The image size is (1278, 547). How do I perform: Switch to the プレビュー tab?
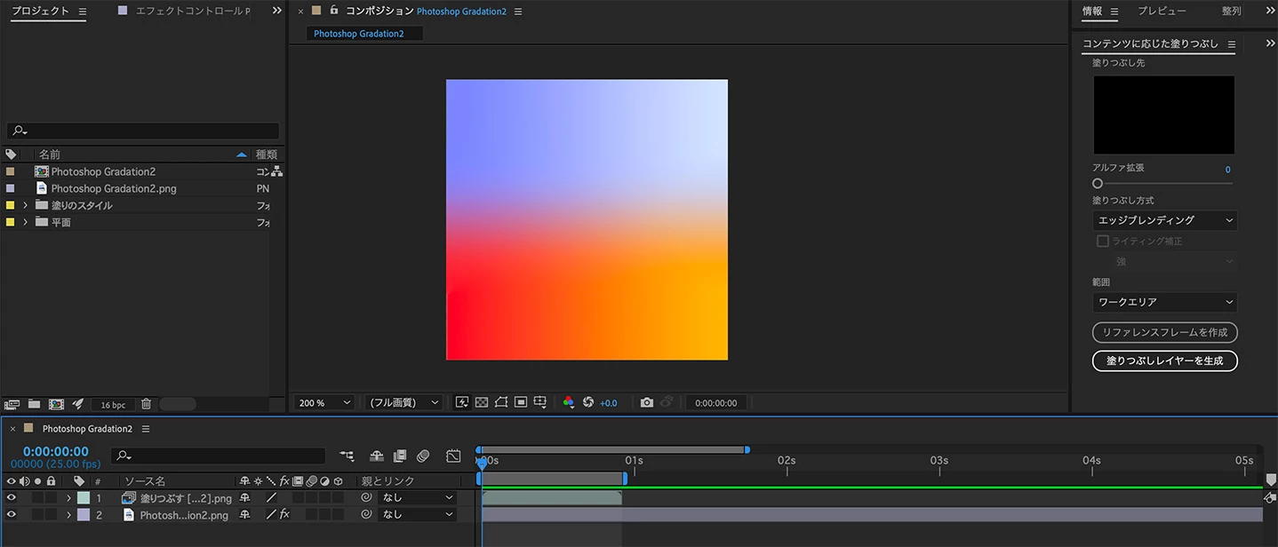click(1162, 11)
